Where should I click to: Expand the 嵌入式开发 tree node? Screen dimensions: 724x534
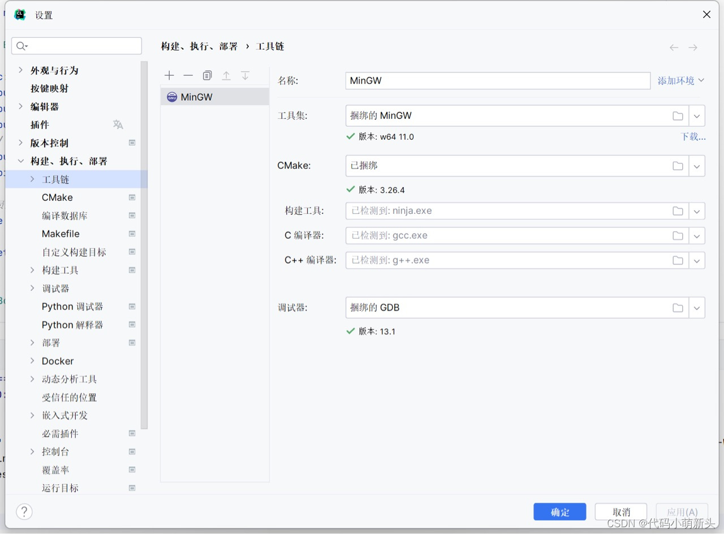[32, 415]
